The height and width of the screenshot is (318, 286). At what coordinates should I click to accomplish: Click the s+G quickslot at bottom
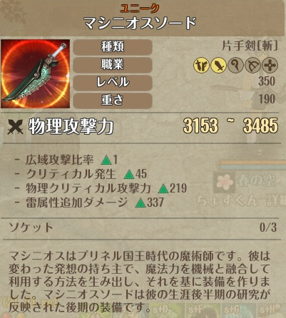pyautogui.click(x=238, y=310)
